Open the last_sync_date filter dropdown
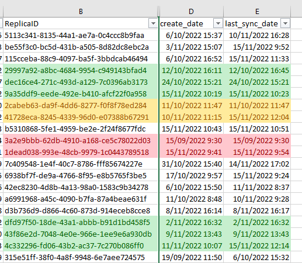Screen dimensions: 302x263 click(x=285, y=23)
